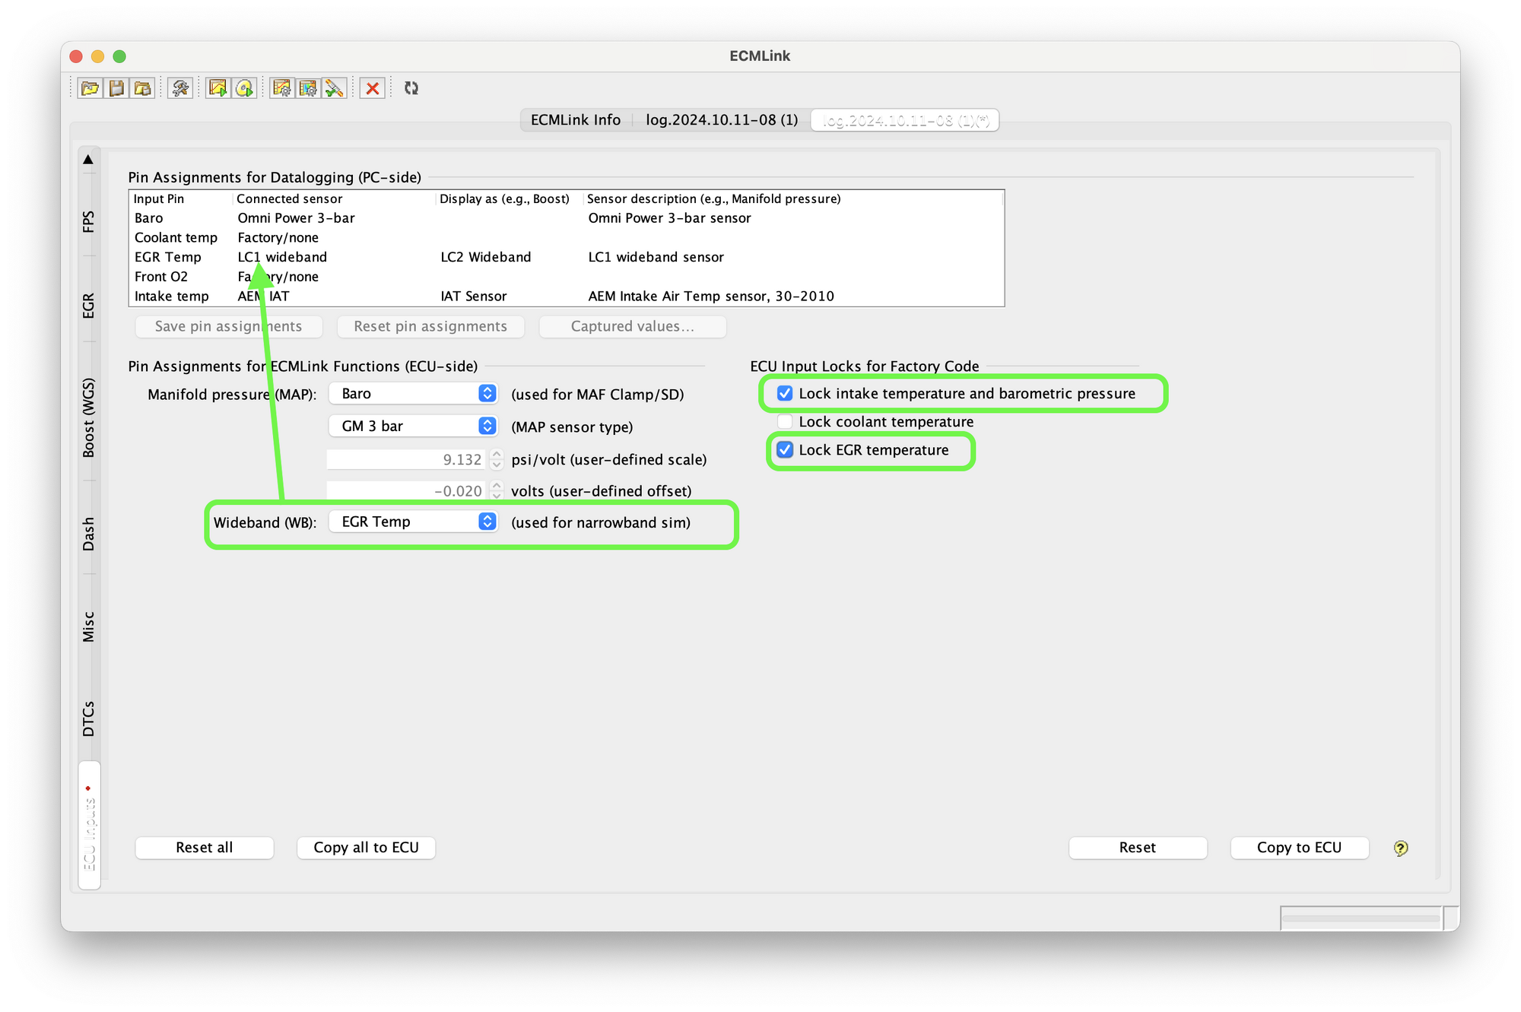Screen dimensions: 1521x1012
Task: Click the connector plug with checkmark icon
Action: coord(334,88)
